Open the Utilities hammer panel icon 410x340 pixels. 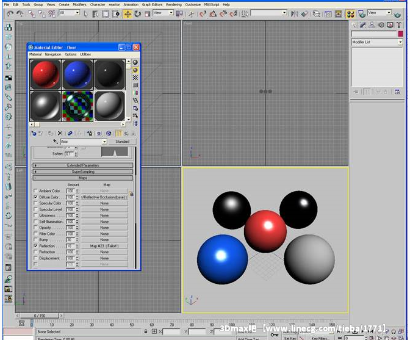399,25
